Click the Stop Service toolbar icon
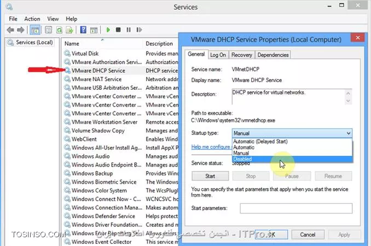This screenshot has height=246, width=371. [x=118, y=30]
